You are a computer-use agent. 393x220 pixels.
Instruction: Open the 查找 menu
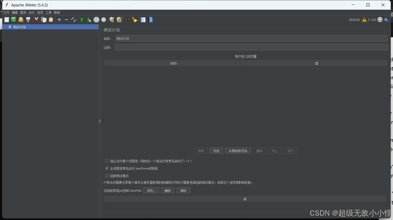[23, 13]
